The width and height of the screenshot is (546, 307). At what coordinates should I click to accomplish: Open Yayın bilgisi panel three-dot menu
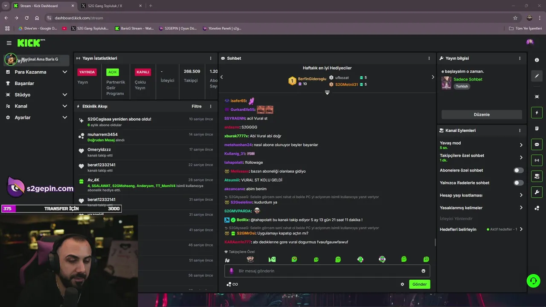[520, 58]
